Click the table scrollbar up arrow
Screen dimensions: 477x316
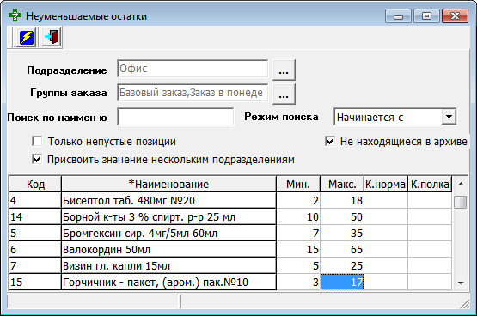tap(461, 184)
